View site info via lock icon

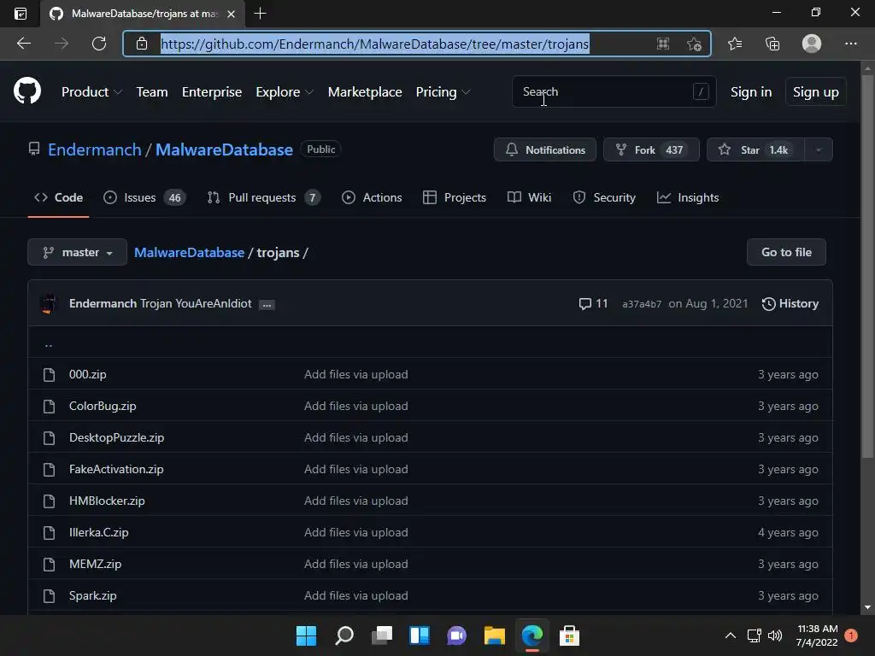click(x=142, y=44)
